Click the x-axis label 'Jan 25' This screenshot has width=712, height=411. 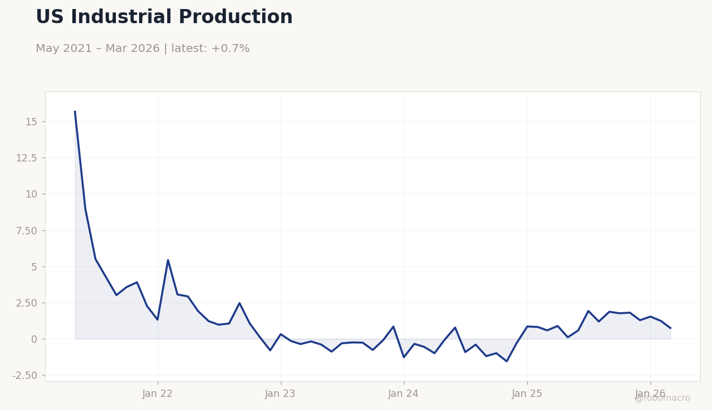[x=527, y=394]
